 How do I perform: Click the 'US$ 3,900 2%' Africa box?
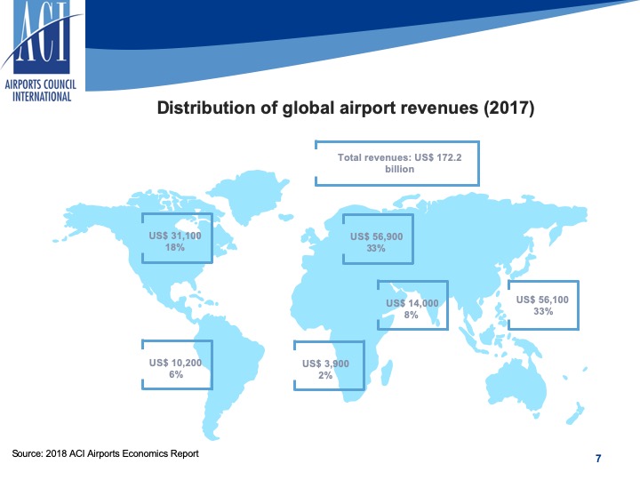pos(329,365)
